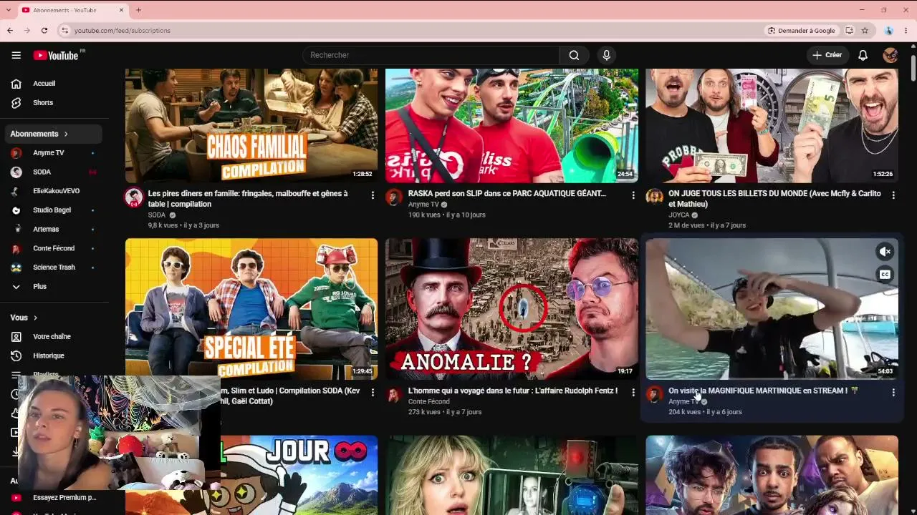Select ElieKakouVEVO in the sidebar
917x515 pixels.
point(54,191)
